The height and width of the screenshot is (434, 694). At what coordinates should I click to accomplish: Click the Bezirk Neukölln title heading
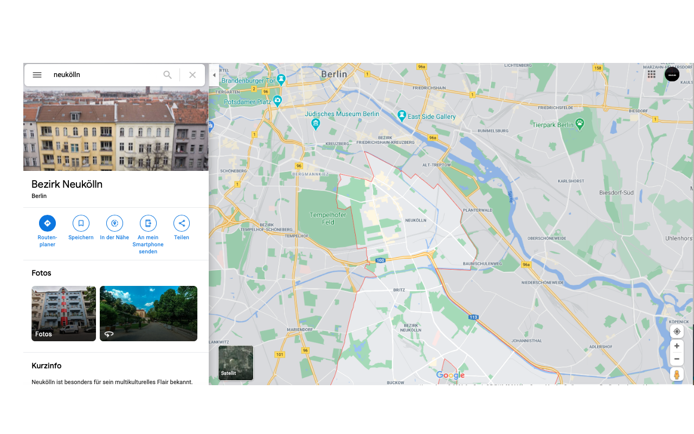(67, 184)
